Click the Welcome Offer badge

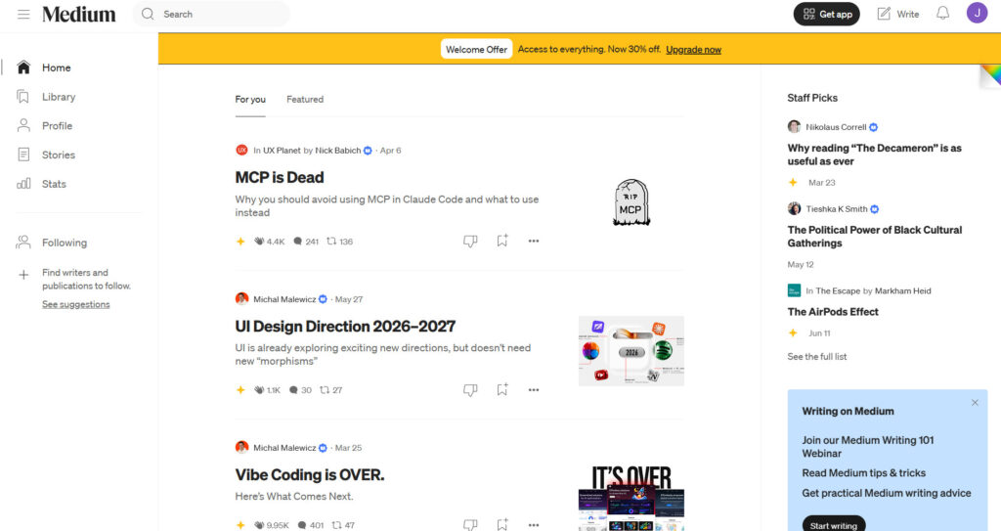(476, 49)
